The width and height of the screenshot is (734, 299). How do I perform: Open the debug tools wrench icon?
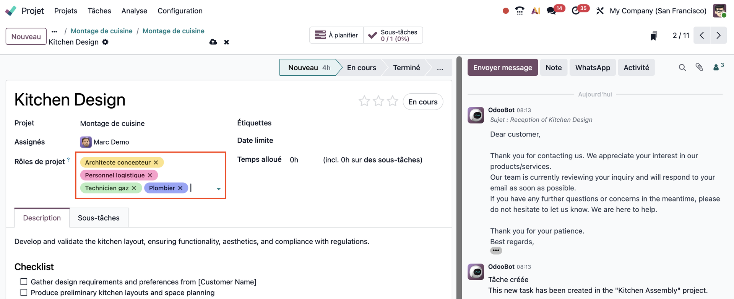(x=600, y=11)
